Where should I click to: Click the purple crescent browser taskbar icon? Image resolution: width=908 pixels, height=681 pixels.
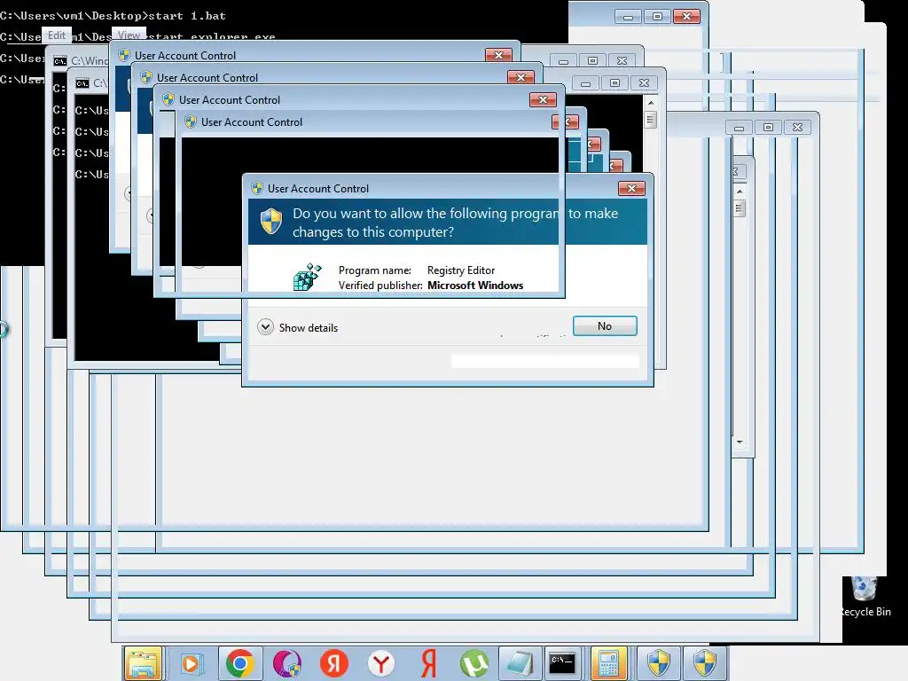coord(287,663)
